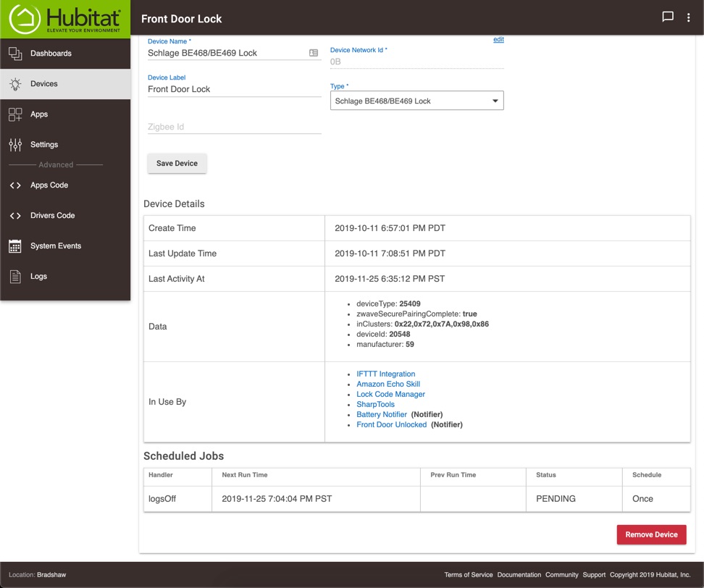Viewport: 704px width, 588px height.
Task: Open the Front Door Unlocked notifier link
Action: (392, 424)
